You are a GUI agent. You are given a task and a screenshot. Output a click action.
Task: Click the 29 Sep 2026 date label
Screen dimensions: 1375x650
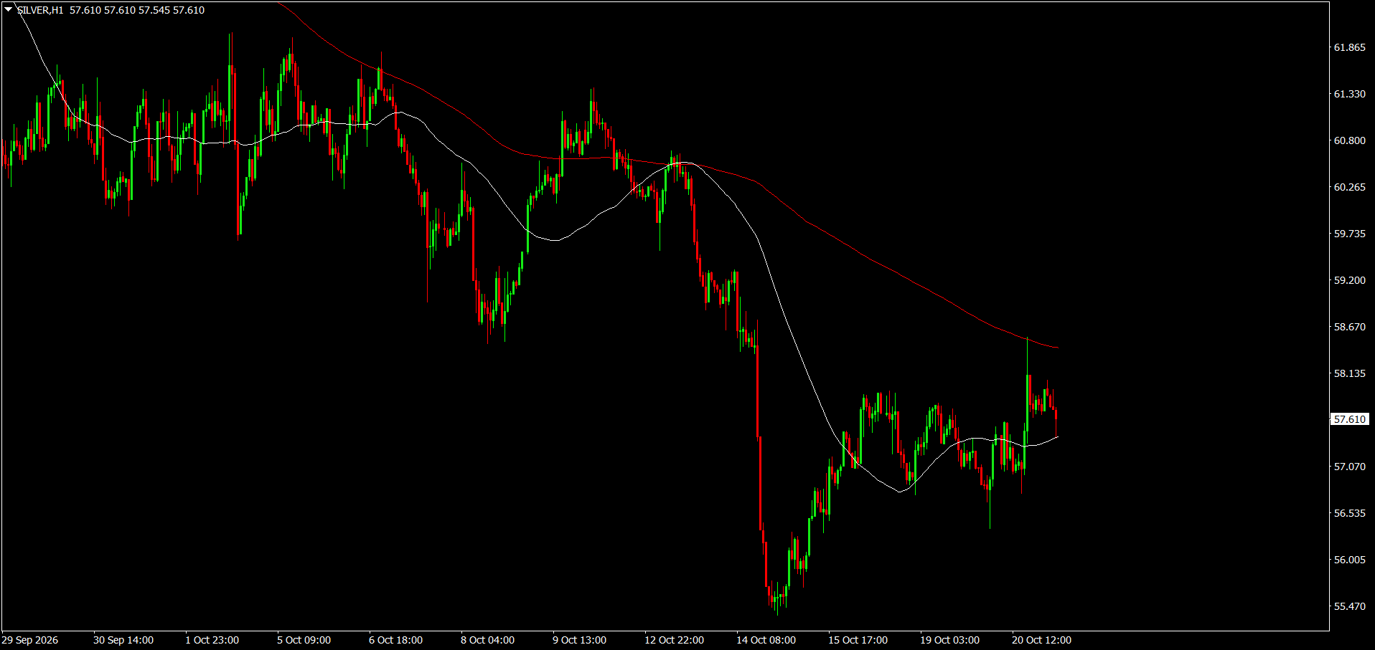[x=30, y=640]
